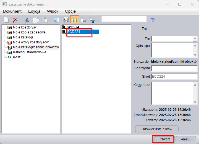Select the BCD224 document
The image size is (199, 144).
pos(74,32)
